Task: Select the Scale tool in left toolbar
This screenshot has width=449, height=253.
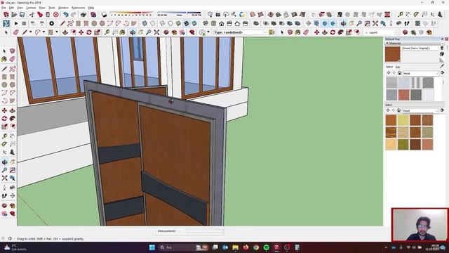Action: pos(4,126)
